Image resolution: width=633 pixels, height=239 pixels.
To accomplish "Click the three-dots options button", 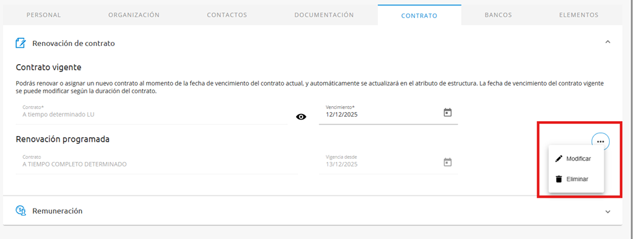I will coord(601,141).
